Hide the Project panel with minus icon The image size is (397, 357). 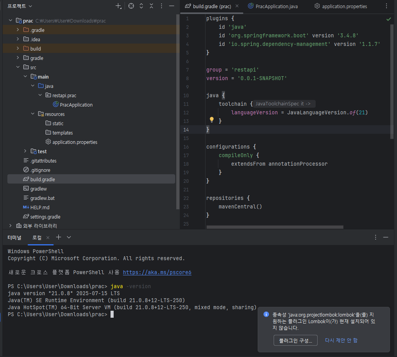pos(172,6)
